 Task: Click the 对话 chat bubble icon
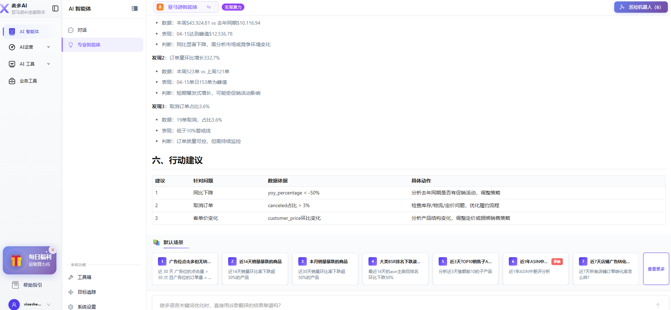coord(71,30)
